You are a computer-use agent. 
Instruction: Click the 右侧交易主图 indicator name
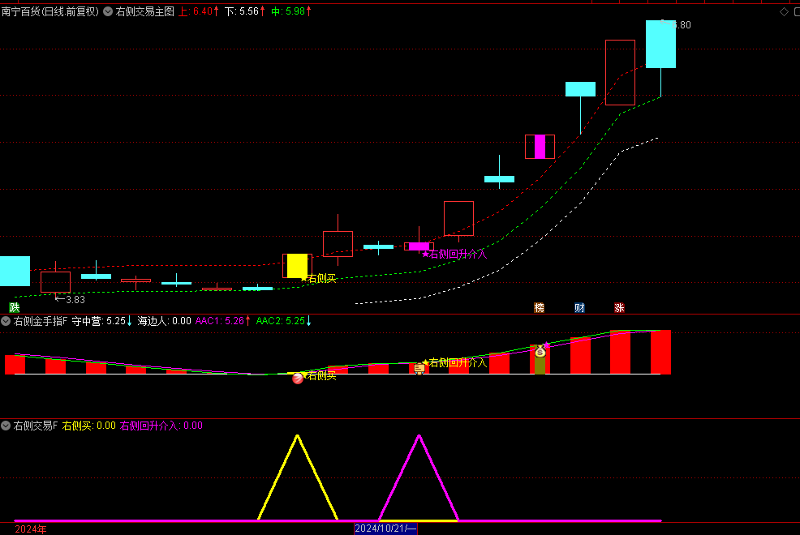145,11
